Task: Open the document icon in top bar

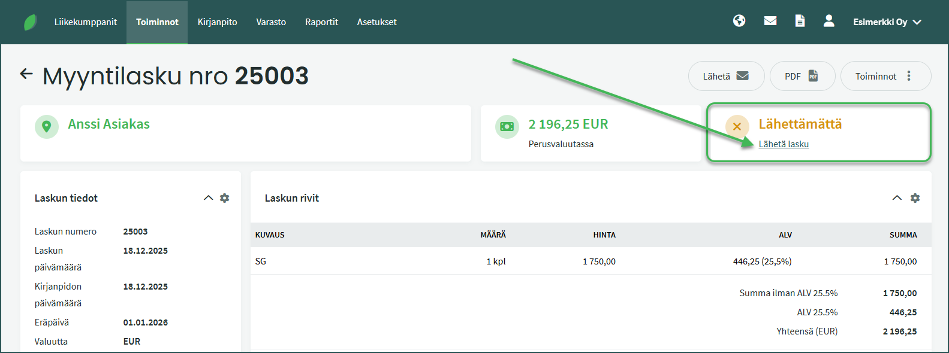Action: click(800, 21)
